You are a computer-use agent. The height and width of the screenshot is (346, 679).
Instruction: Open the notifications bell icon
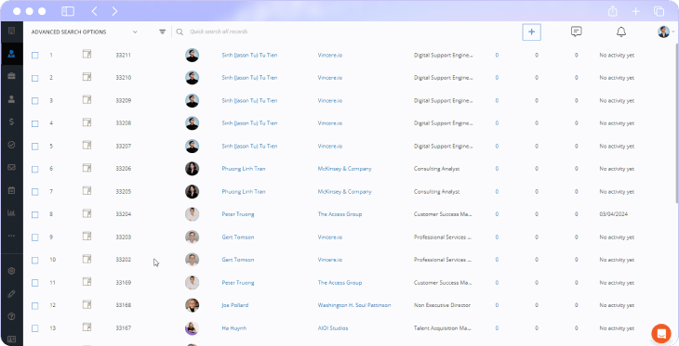point(621,32)
